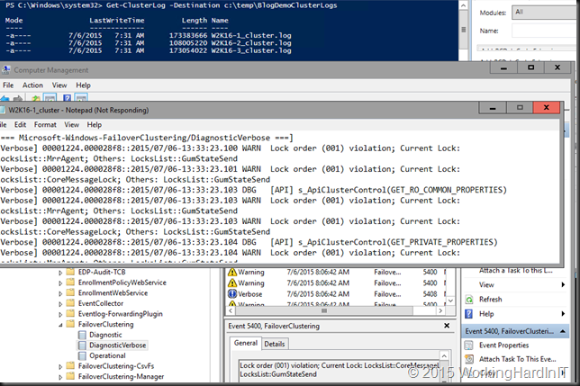580x386 pixels.
Task: Open View menu in Computer Management
Action: click(59, 85)
